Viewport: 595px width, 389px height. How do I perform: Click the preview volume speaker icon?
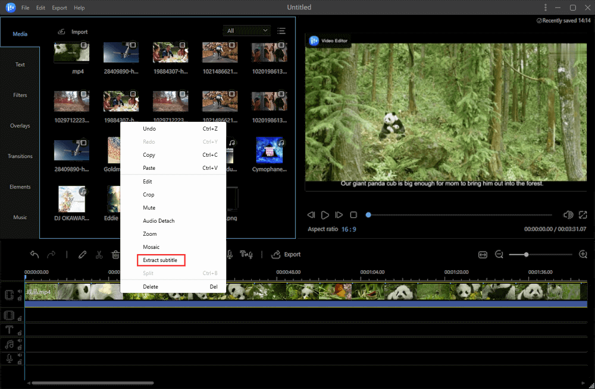click(568, 215)
